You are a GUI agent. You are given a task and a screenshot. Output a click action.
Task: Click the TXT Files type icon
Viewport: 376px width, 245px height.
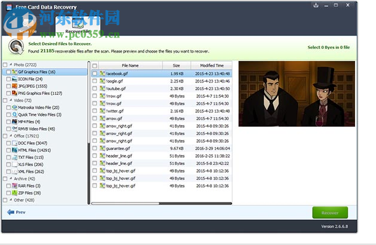pos(14,157)
